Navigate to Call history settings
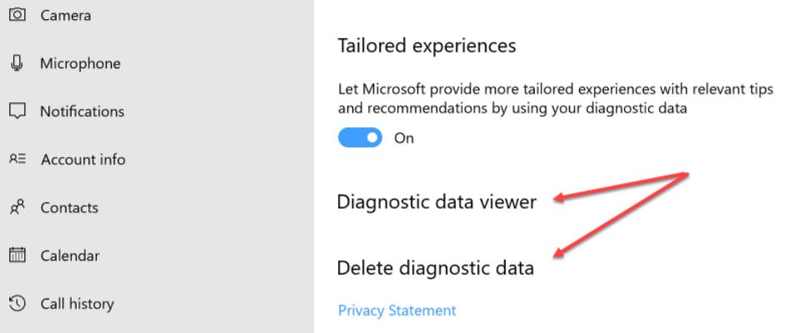 point(77,304)
